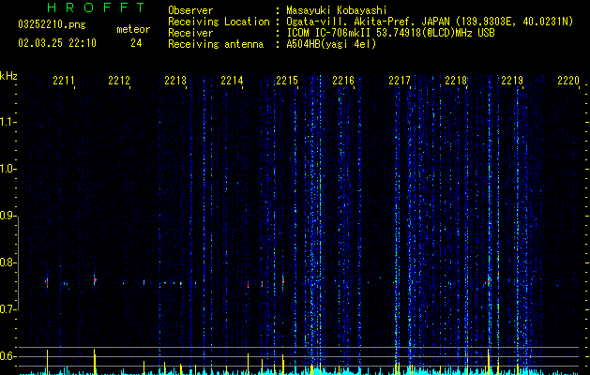
Task: Click the 2211 time marker
Action: click(x=63, y=81)
